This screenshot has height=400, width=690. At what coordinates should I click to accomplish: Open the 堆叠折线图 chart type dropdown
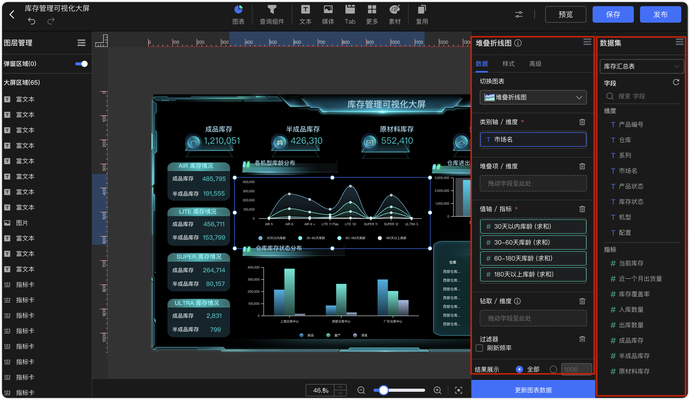pos(533,97)
